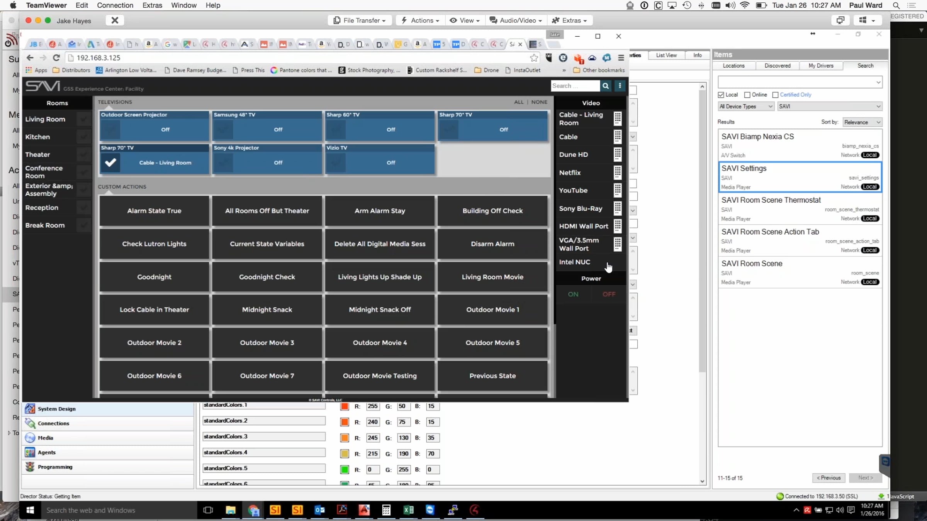This screenshot has width=927, height=521.
Task: Click the Previous results button
Action: 829,478
